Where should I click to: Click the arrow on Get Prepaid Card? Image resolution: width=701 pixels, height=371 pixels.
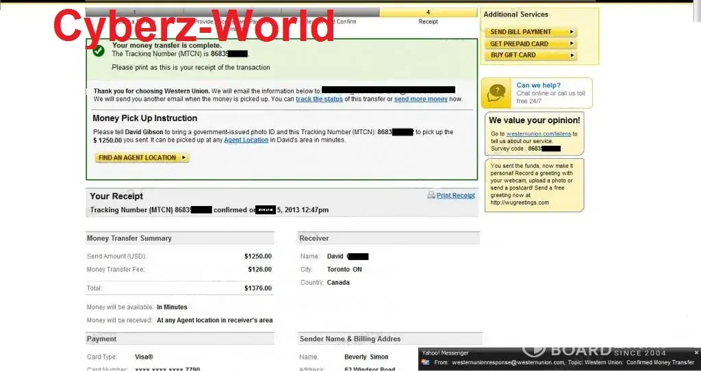[x=572, y=44]
